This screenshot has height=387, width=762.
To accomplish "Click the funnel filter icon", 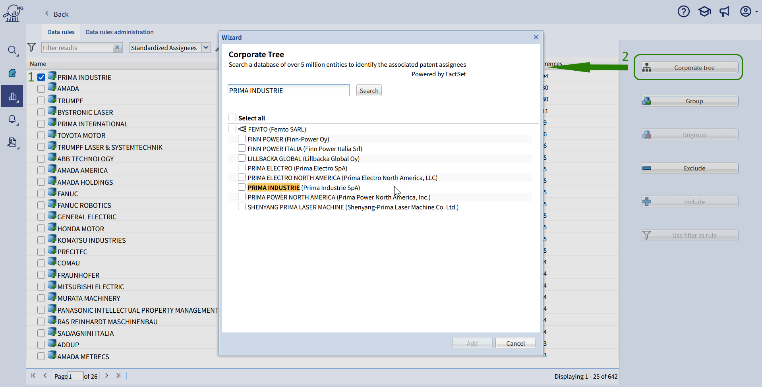I will coord(32,47).
